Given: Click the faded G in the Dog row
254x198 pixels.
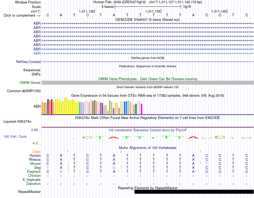Looking at the screenshot, I should tap(114, 168).
